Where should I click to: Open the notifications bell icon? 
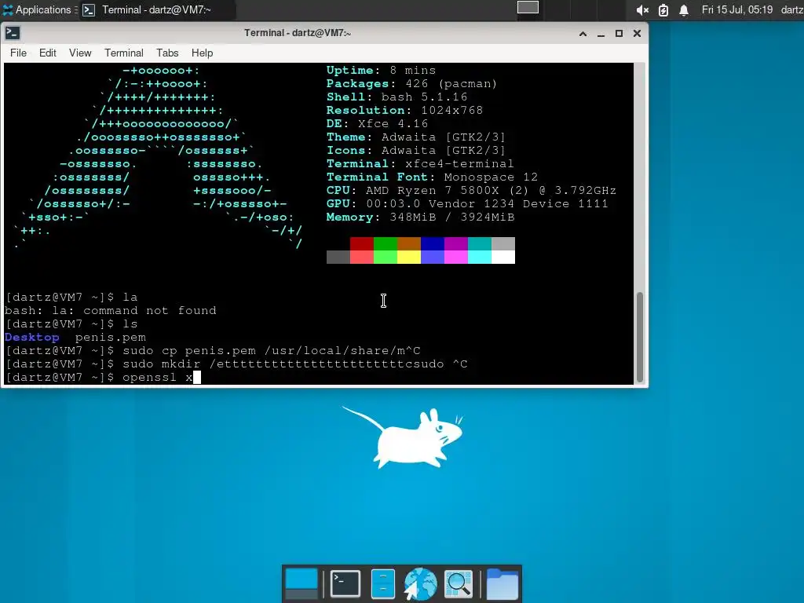click(x=684, y=9)
